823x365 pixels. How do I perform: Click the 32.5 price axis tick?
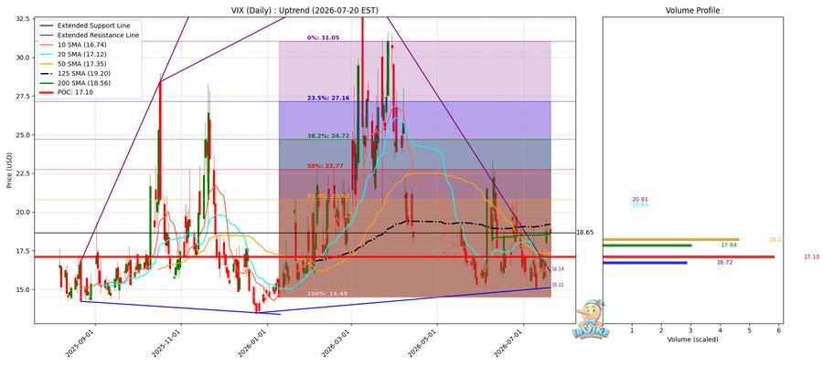(23, 18)
